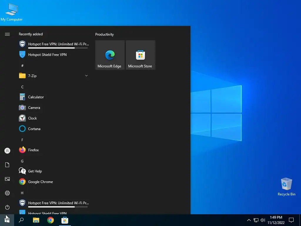Image resolution: width=301 pixels, height=226 pixels.
Task: Open Chrome from the taskbar
Action: [51, 220]
